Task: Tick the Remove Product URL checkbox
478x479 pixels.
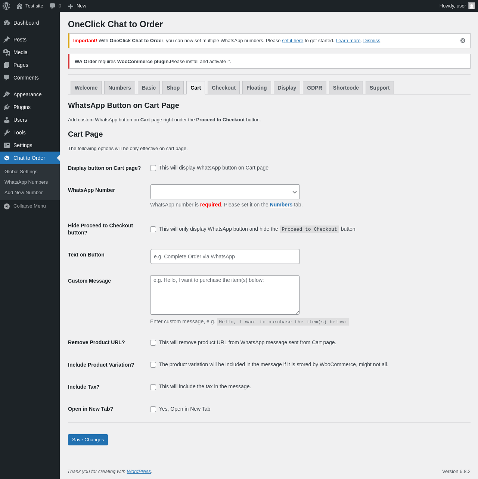Action: 153,343
